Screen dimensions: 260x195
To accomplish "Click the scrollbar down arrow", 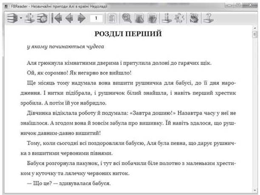I will point(255,190).
